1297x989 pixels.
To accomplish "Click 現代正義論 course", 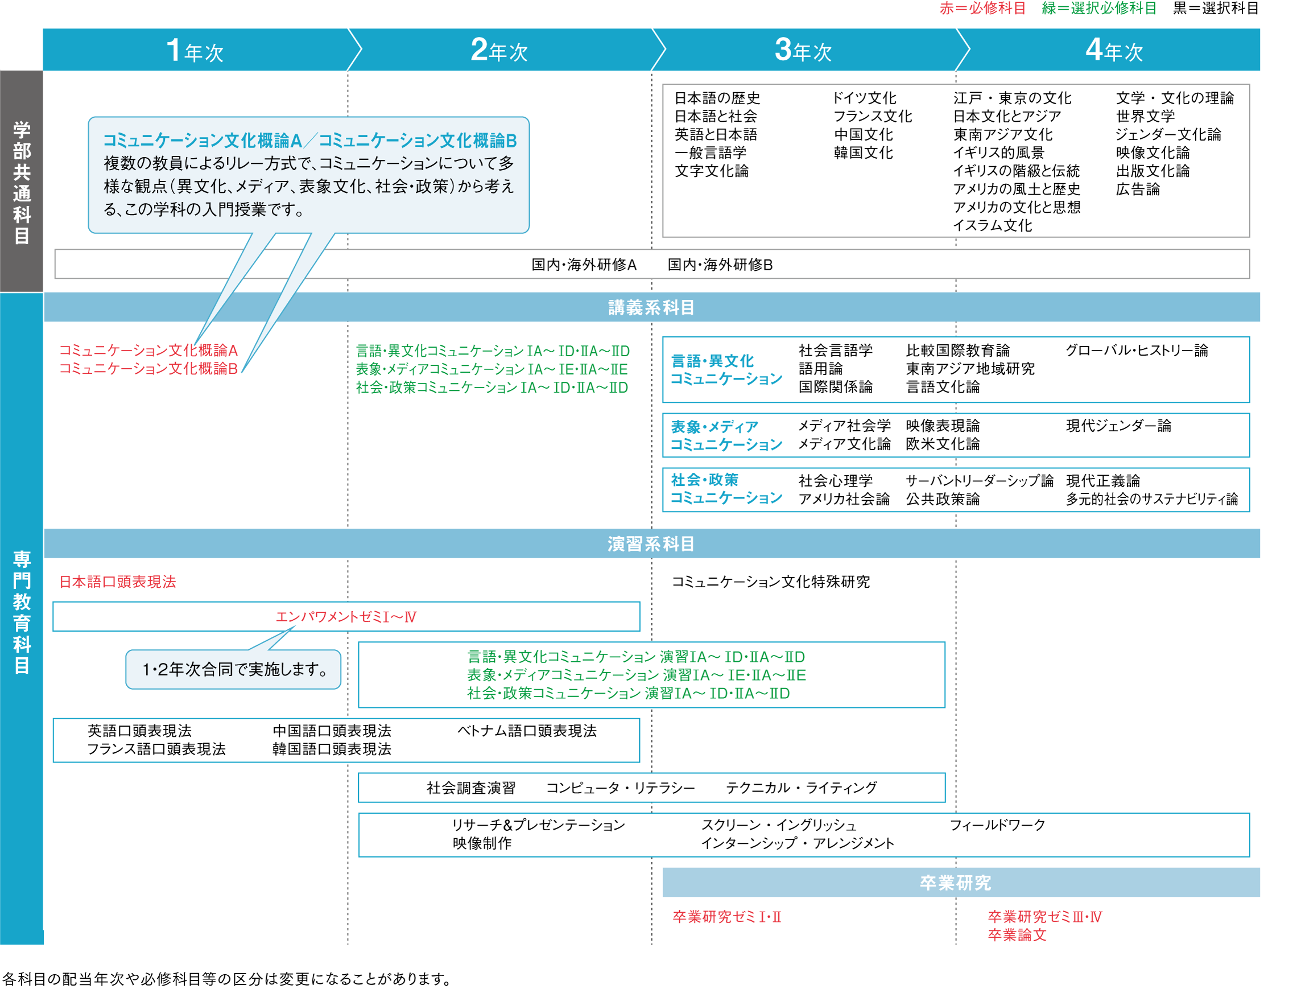I will pos(1103,481).
